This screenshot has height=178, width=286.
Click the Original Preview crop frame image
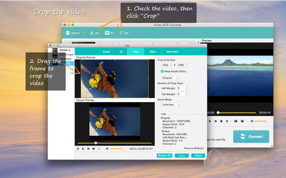[x=114, y=79]
